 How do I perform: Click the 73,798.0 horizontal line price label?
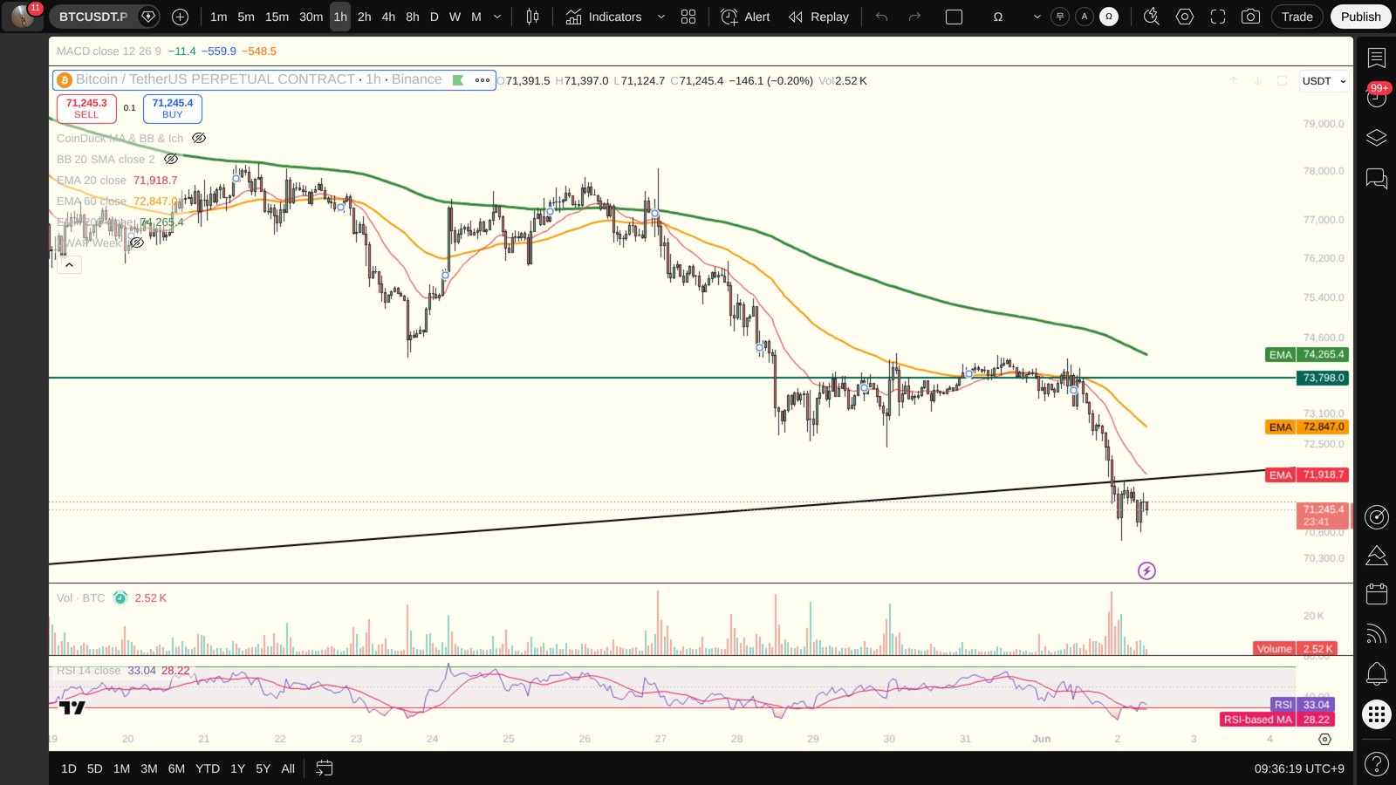1324,378
